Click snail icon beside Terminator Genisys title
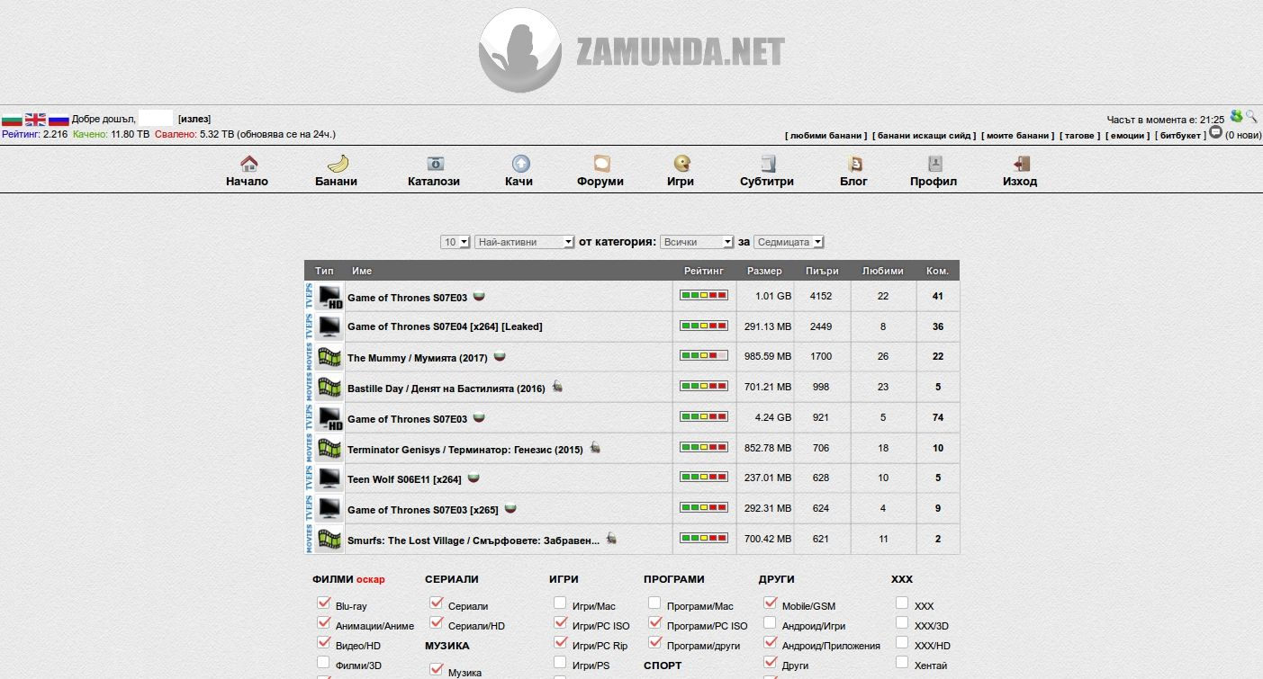This screenshot has height=679, width=1263. (595, 447)
